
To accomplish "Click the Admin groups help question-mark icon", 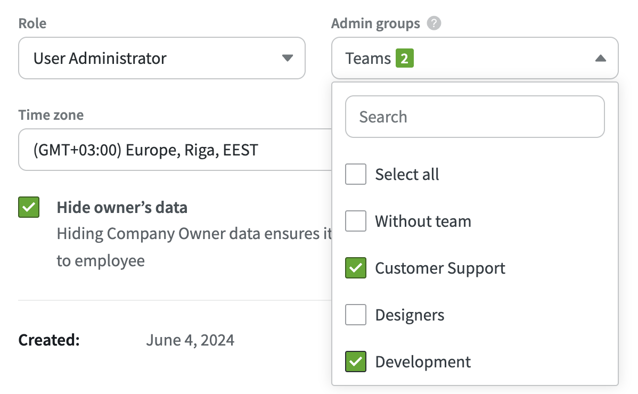I will click(x=434, y=23).
